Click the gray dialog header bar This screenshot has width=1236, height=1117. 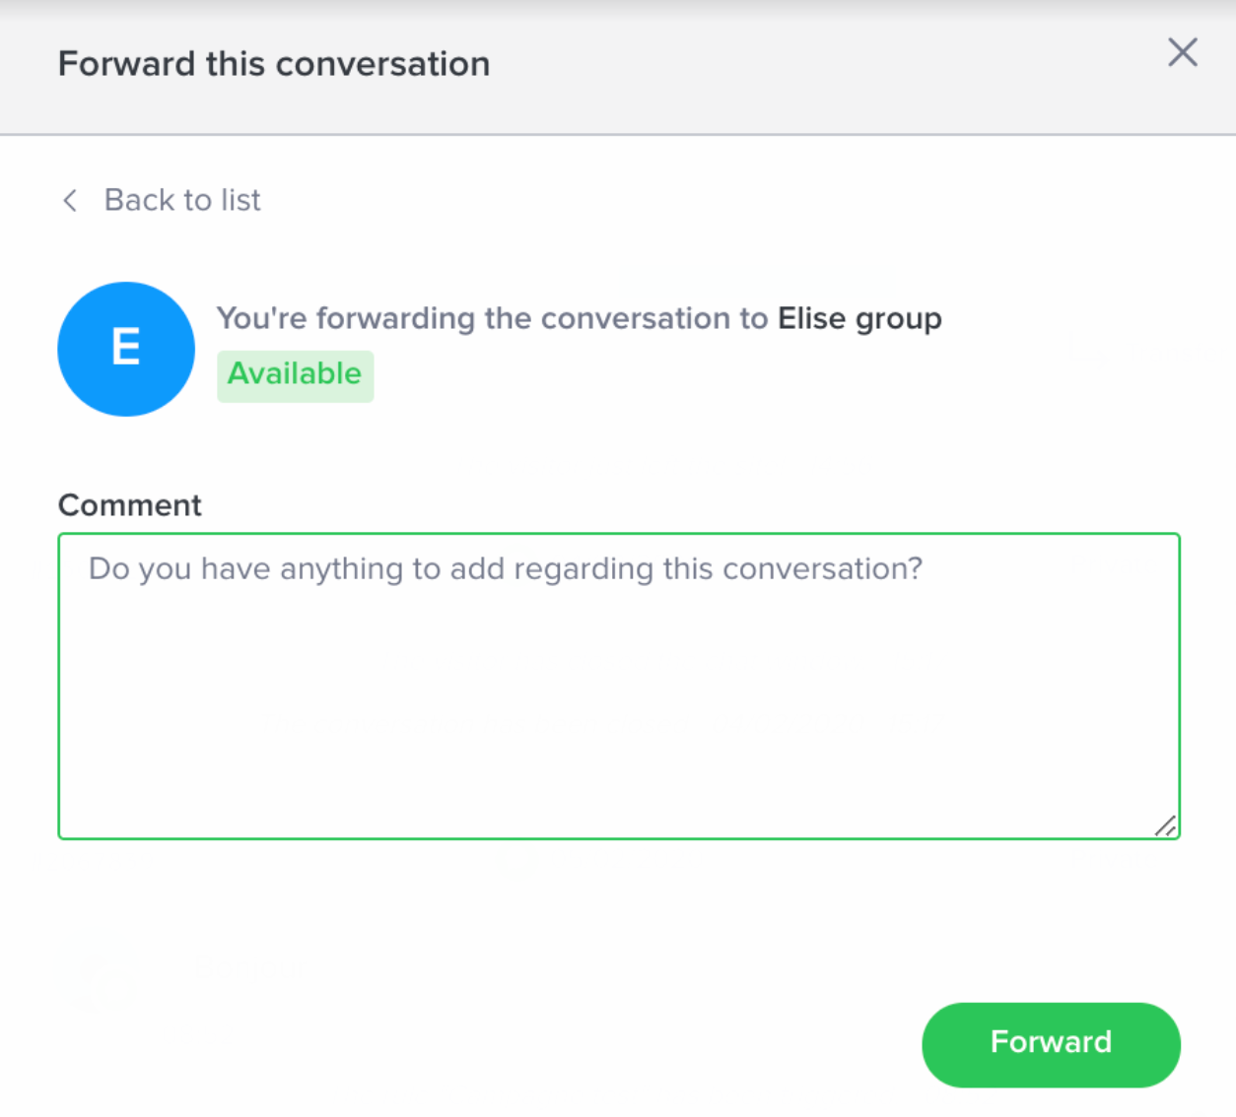618,67
